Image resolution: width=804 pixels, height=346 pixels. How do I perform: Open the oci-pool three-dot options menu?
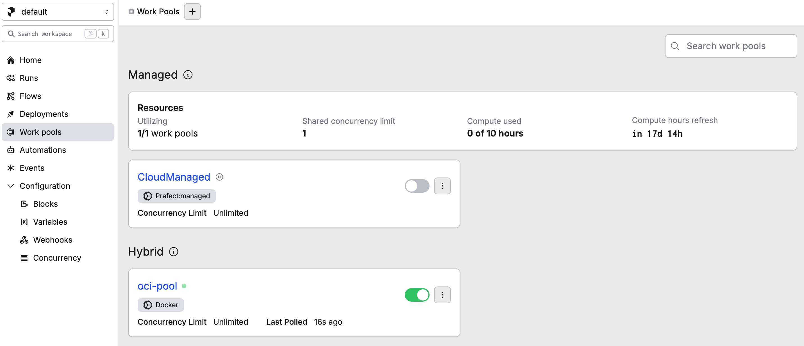pos(442,295)
